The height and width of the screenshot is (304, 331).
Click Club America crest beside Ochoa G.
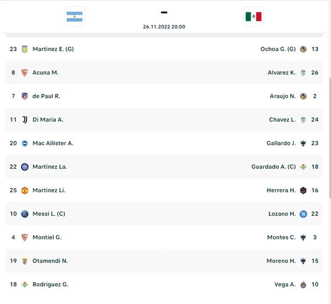click(x=303, y=49)
